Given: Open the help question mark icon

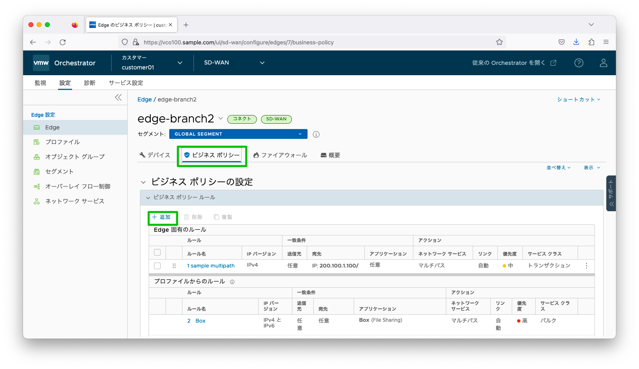Looking at the screenshot, I should pyautogui.click(x=579, y=63).
